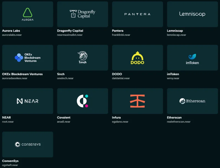This screenshot has height=168, width=220.
Task: Select the franklinbi.near account text
Action: tap(121, 35)
